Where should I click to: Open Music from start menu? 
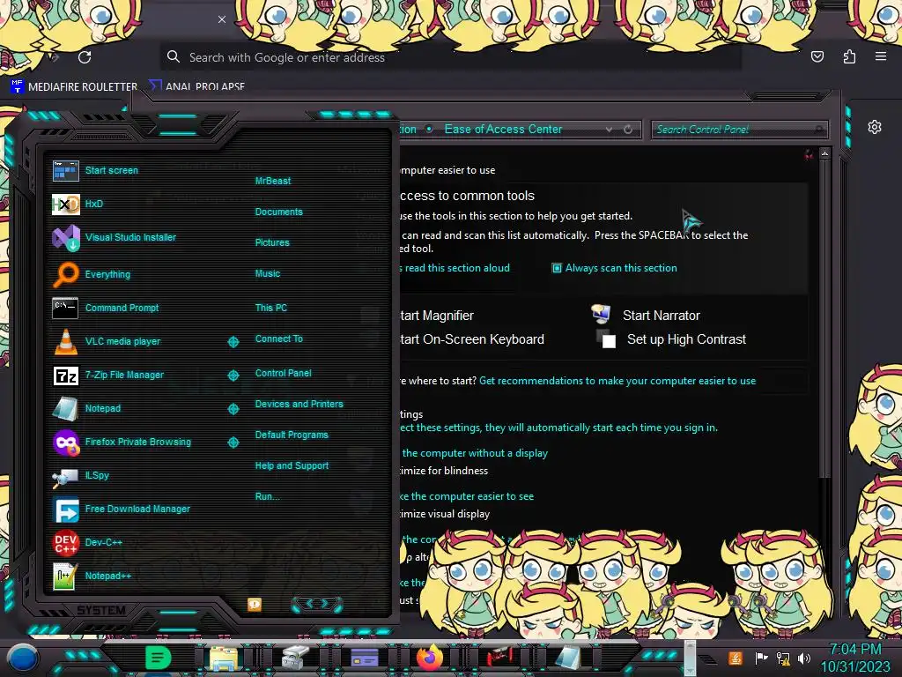pos(268,274)
